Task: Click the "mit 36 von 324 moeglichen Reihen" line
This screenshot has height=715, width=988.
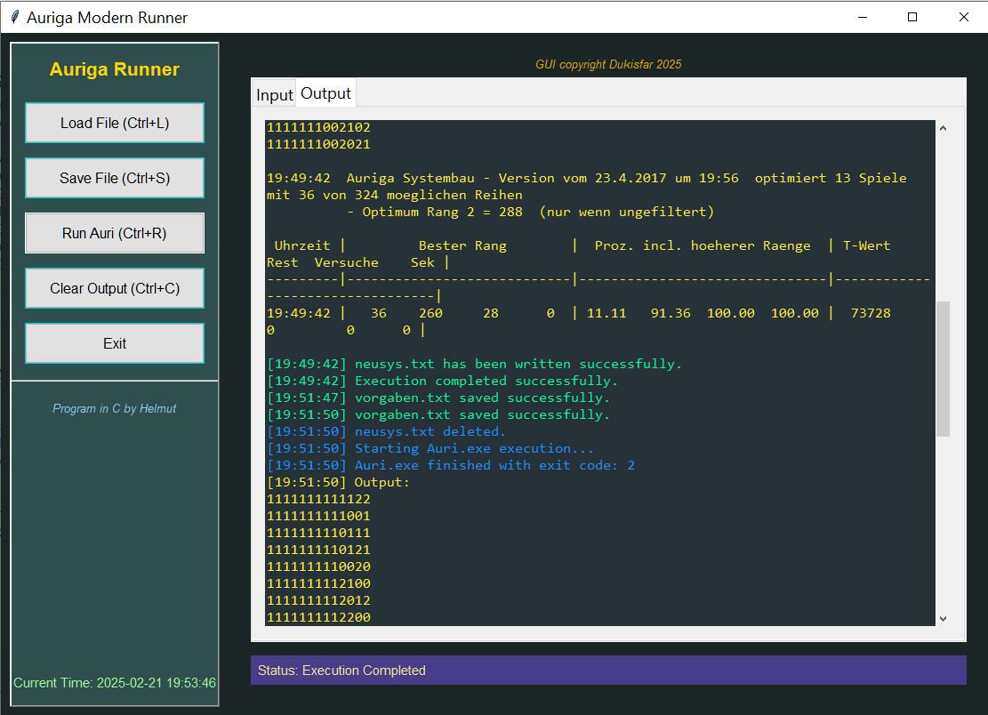Action: 395,196
